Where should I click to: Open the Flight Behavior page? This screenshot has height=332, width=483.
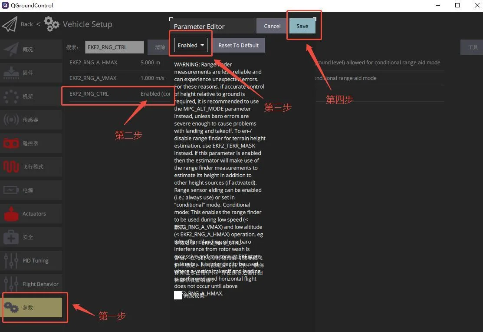click(31, 284)
